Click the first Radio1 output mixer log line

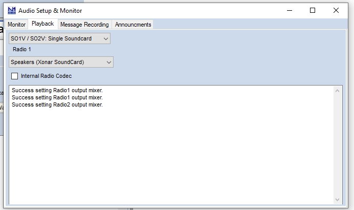pos(57,91)
